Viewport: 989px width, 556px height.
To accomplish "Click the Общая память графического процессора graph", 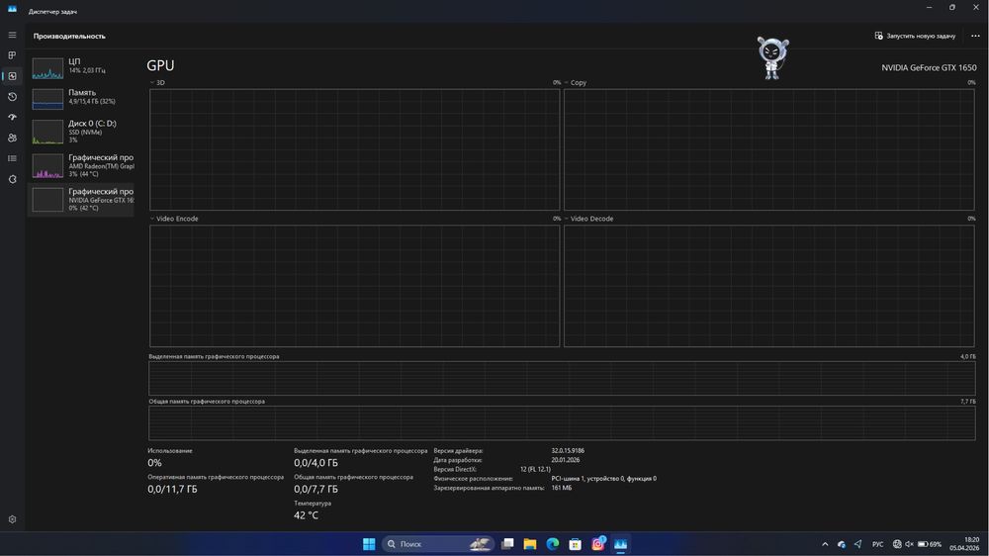I will (562, 422).
